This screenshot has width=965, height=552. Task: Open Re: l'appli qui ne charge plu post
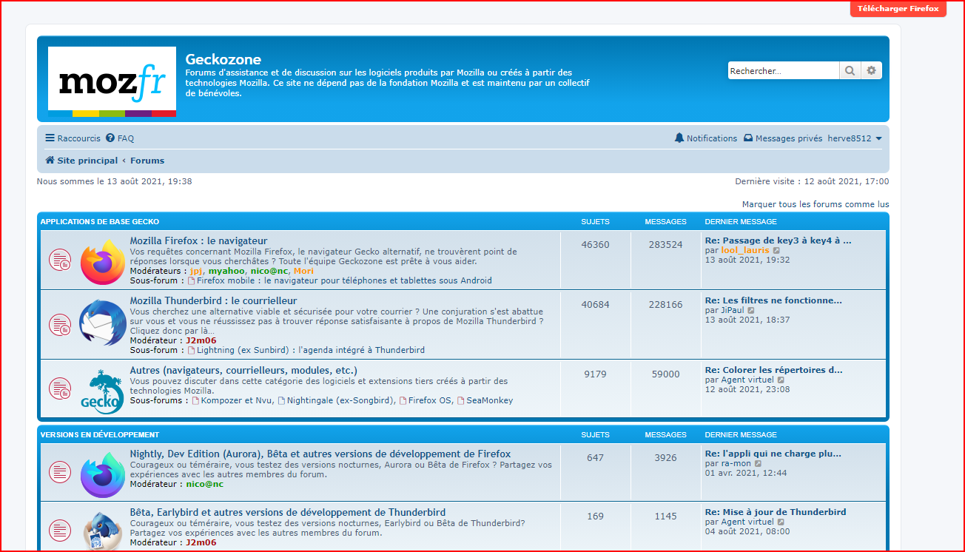tap(773, 454)
